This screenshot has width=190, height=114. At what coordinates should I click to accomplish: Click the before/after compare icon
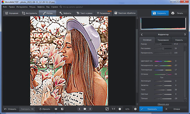click(62, 109)
